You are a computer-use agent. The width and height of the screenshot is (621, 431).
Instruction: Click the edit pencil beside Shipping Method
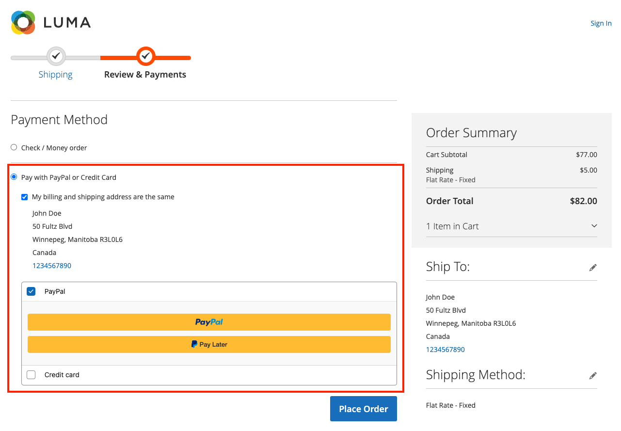pyautogui.click(x=593, y=375)
